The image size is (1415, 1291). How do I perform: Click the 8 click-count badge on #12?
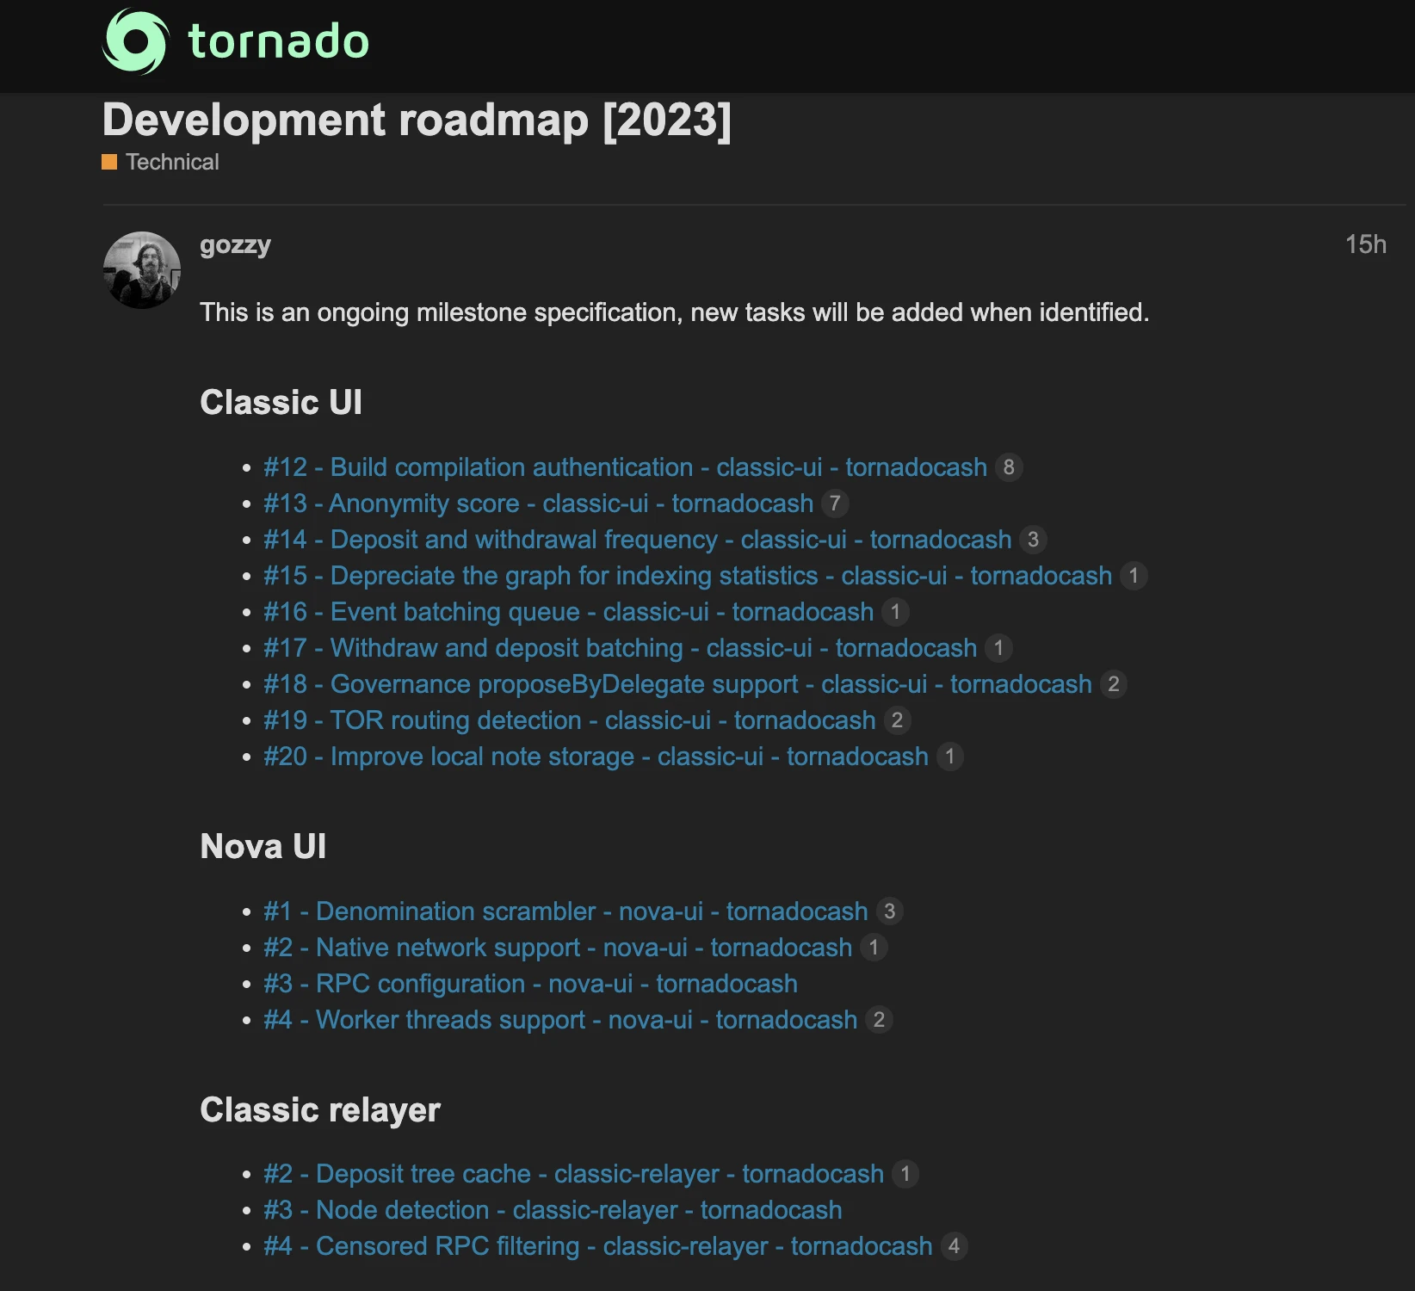pyautogui.click(x=1009, y=467)
